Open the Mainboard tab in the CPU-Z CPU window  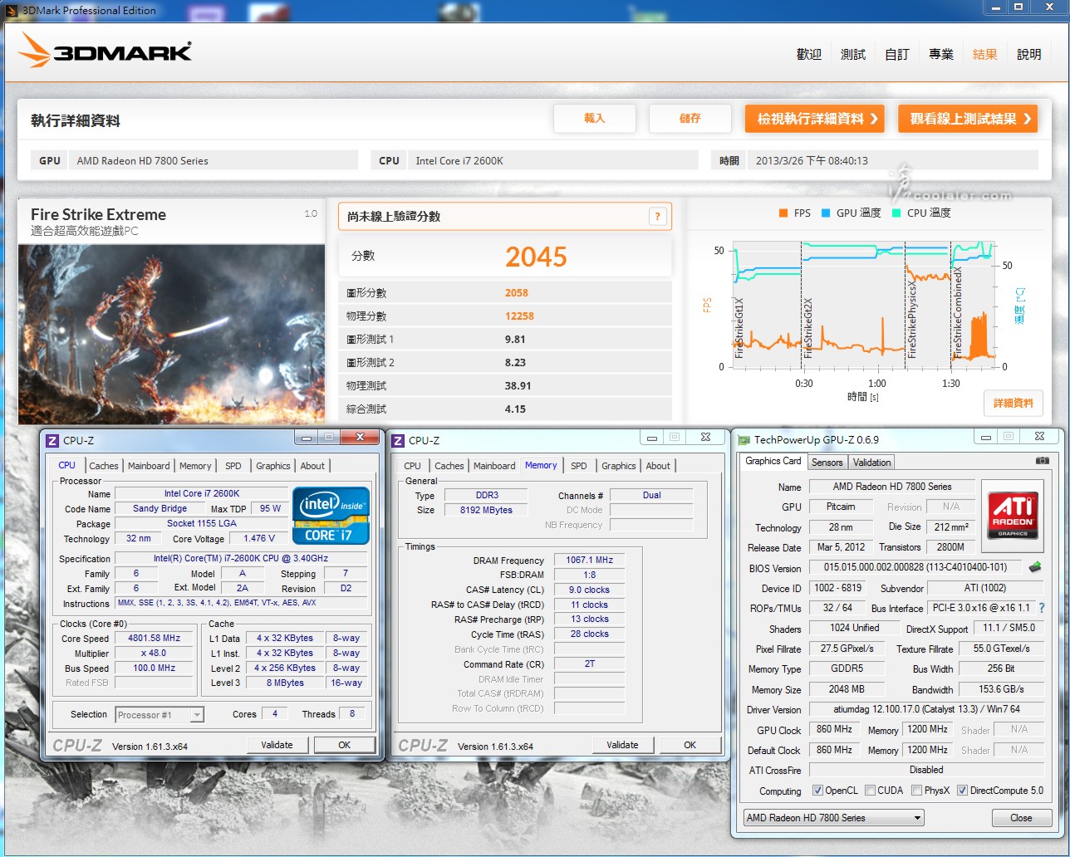tap(149, 466)
